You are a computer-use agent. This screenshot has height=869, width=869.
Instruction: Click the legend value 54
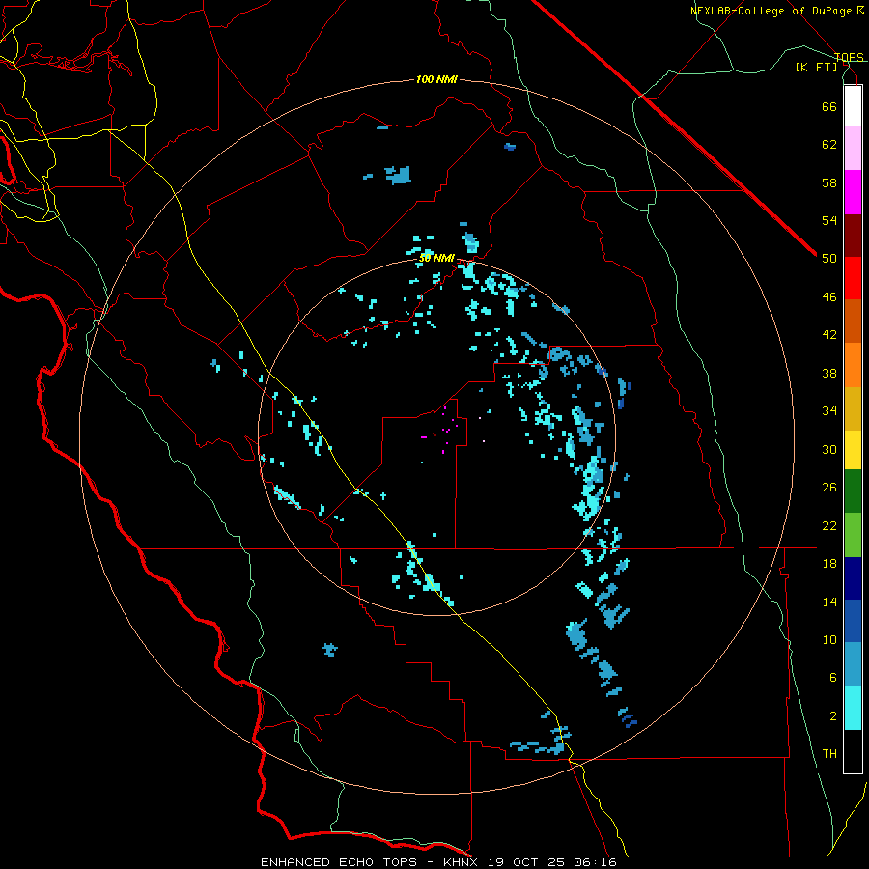829,220
